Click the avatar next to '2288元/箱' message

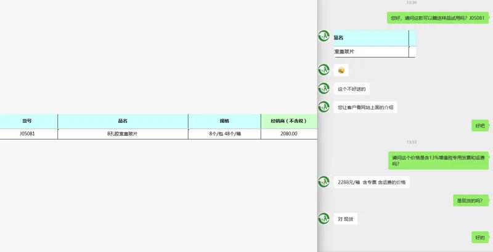pyautogui.click(x=324, y=182)
